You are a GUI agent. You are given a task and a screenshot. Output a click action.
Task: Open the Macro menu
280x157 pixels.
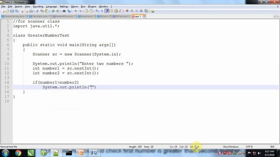point(74,7)
